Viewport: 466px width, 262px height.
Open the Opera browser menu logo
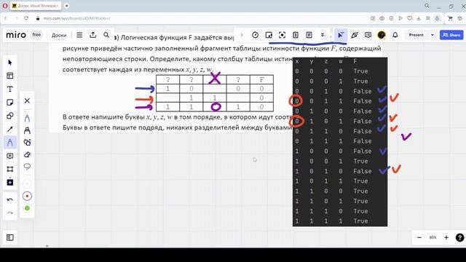coord(5,6)
